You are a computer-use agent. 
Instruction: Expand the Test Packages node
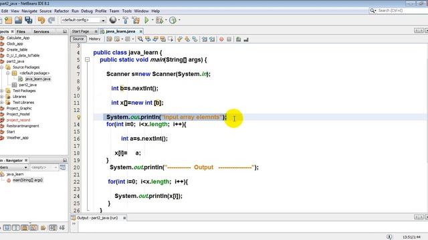2,91
